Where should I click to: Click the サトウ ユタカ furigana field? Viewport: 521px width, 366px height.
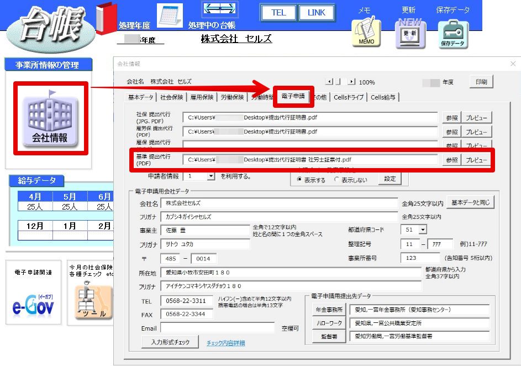(x=205, y=244)
